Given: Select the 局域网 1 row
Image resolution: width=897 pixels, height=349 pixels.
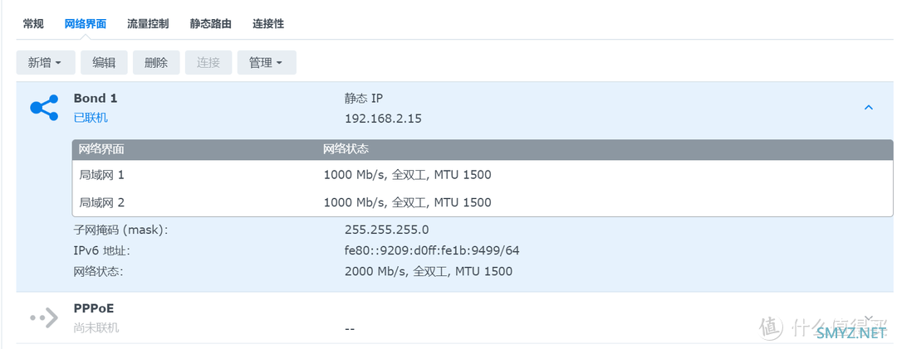Looking at the screenshot, I should click(x=483, y=175).
